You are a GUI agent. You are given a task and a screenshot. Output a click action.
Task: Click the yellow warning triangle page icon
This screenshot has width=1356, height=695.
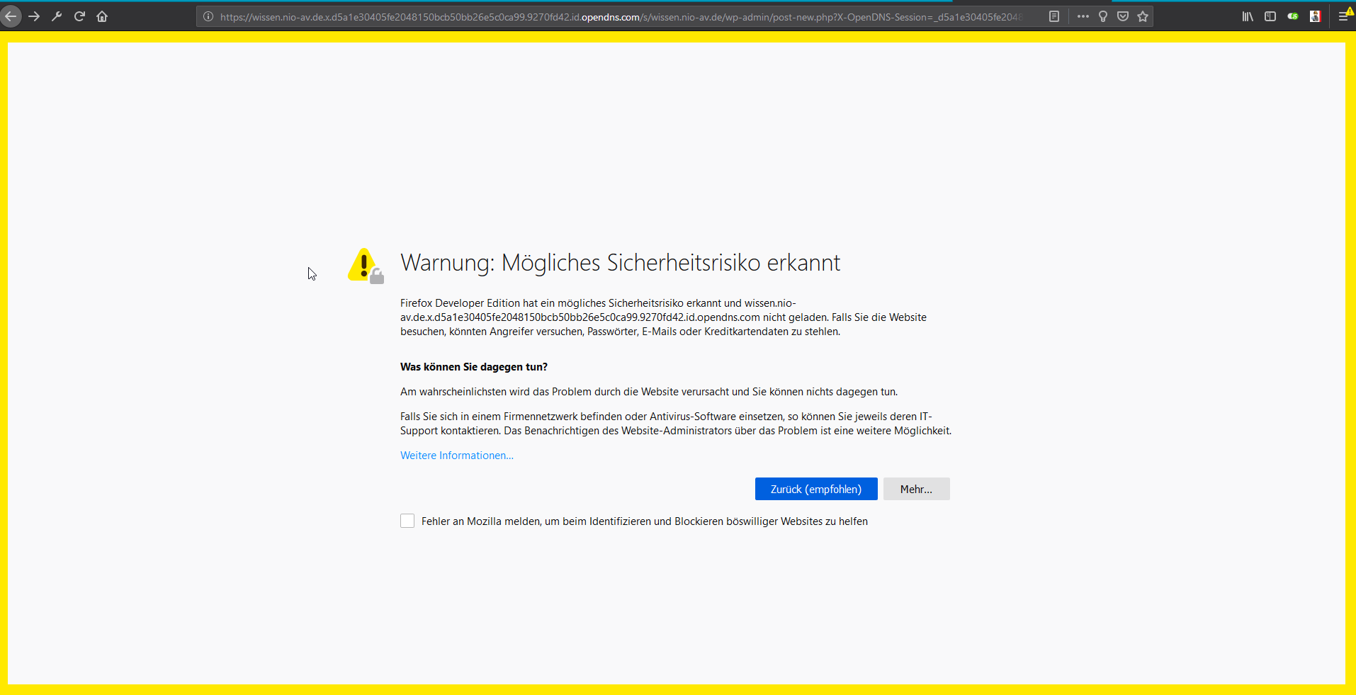[x=366, y=266]
